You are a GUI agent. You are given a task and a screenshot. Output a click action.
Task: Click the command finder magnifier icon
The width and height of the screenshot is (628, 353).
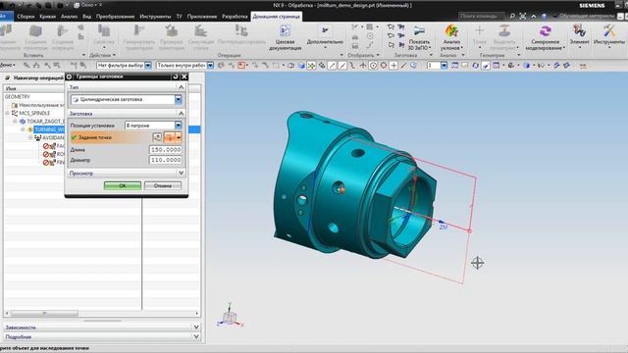click(x=512, y=16)
